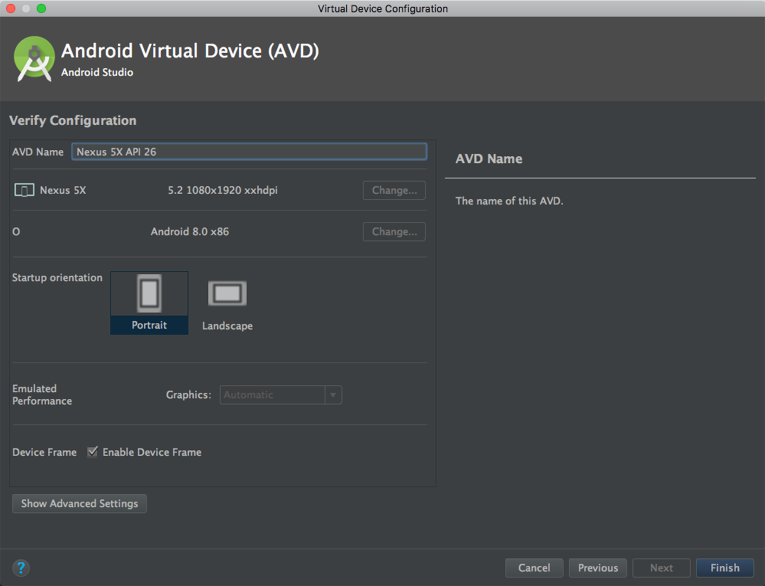
Task: Click the Android Virtual Device (AVD) heading
Action: (x=190, y=51)
